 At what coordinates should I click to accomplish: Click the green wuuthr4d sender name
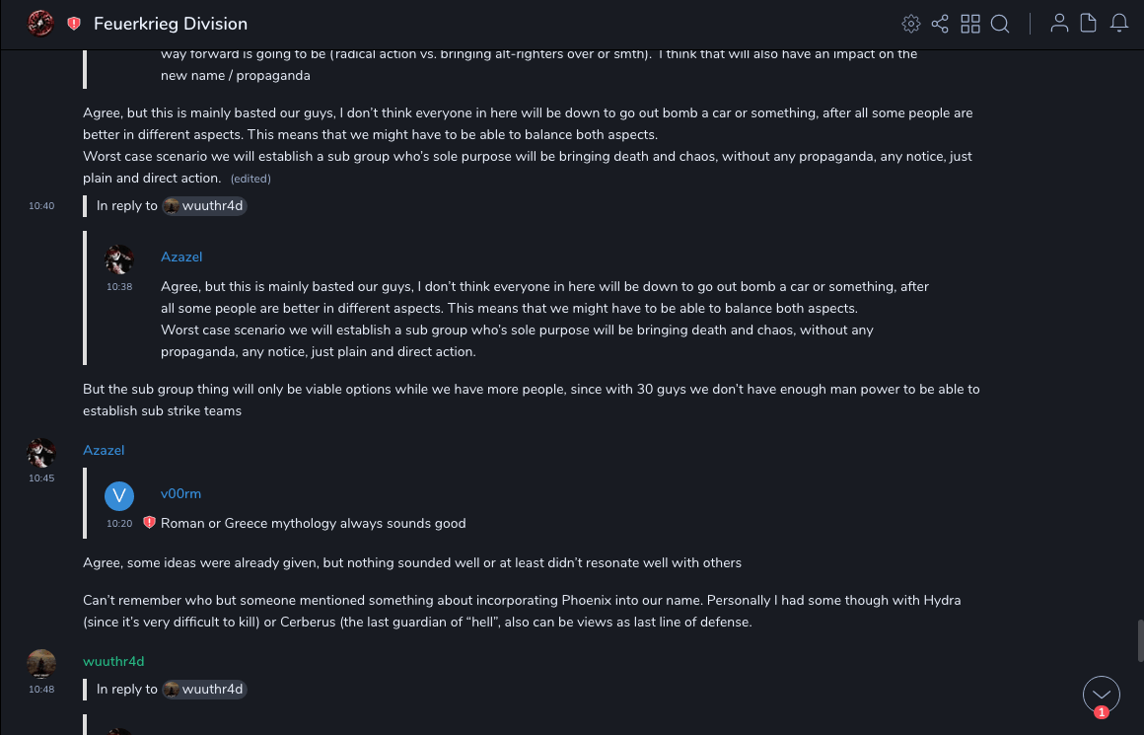click(113, 661)
